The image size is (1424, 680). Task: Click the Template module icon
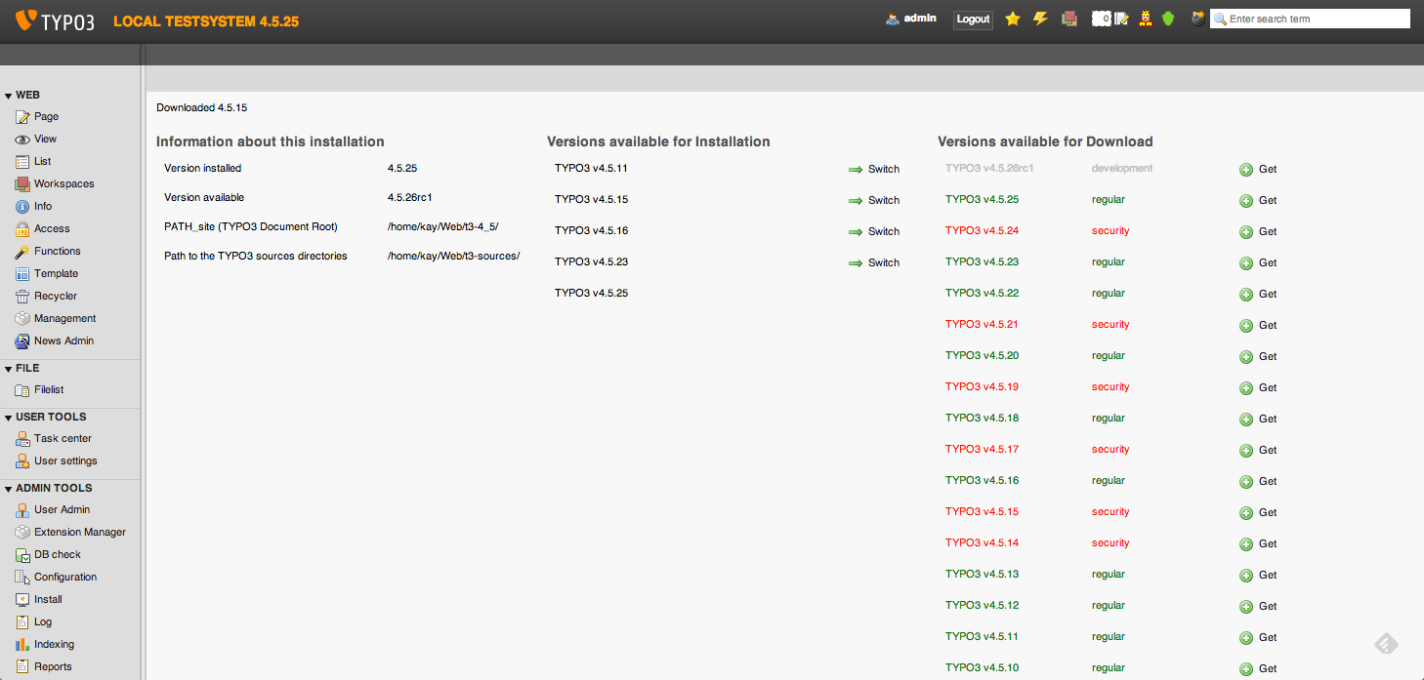pyautogui.click(x=22, y=274)
